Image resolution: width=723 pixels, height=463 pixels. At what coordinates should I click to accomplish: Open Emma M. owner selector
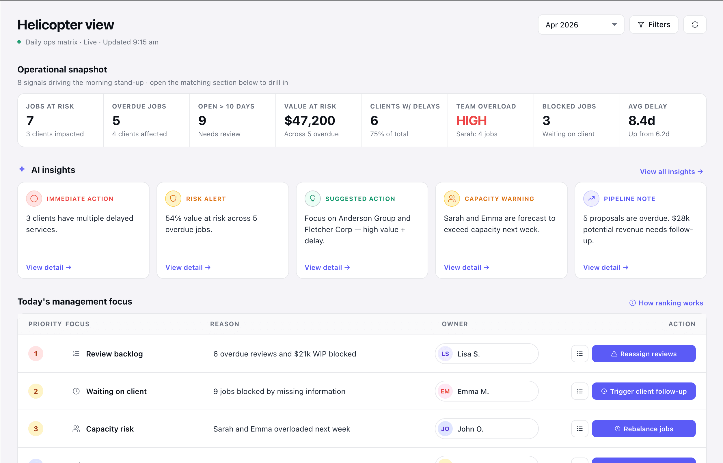486,391
